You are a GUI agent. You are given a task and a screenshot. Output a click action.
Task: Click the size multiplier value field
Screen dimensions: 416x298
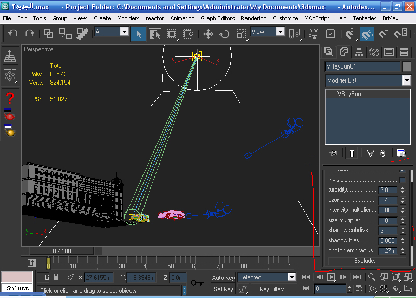click(388, 221)
